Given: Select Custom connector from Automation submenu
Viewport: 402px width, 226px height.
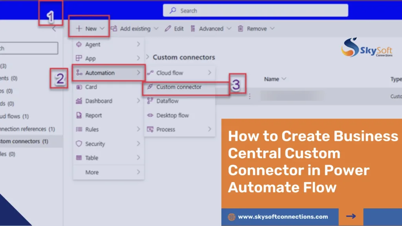Looking at the screenshot, I should click(x=179, y=87).
